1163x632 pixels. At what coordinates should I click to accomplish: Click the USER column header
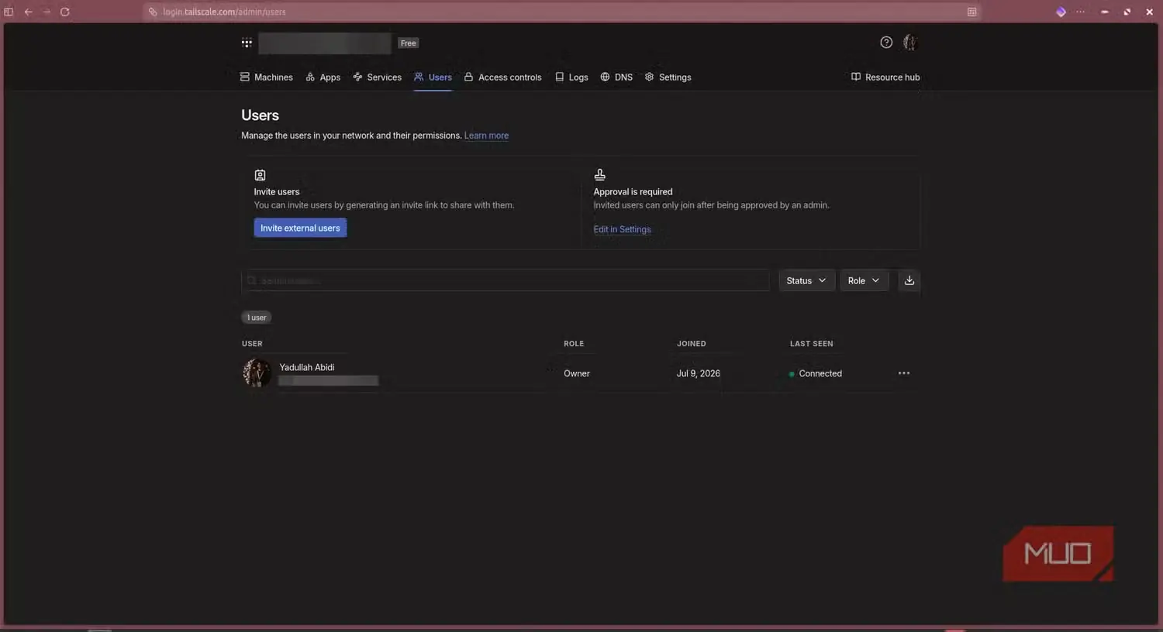pyautogui.click(x=252, y=344)
